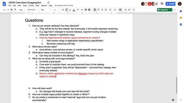Collapse the side panel arrow
This screenshot has height=103, width=184.
(x=181, y=100)
